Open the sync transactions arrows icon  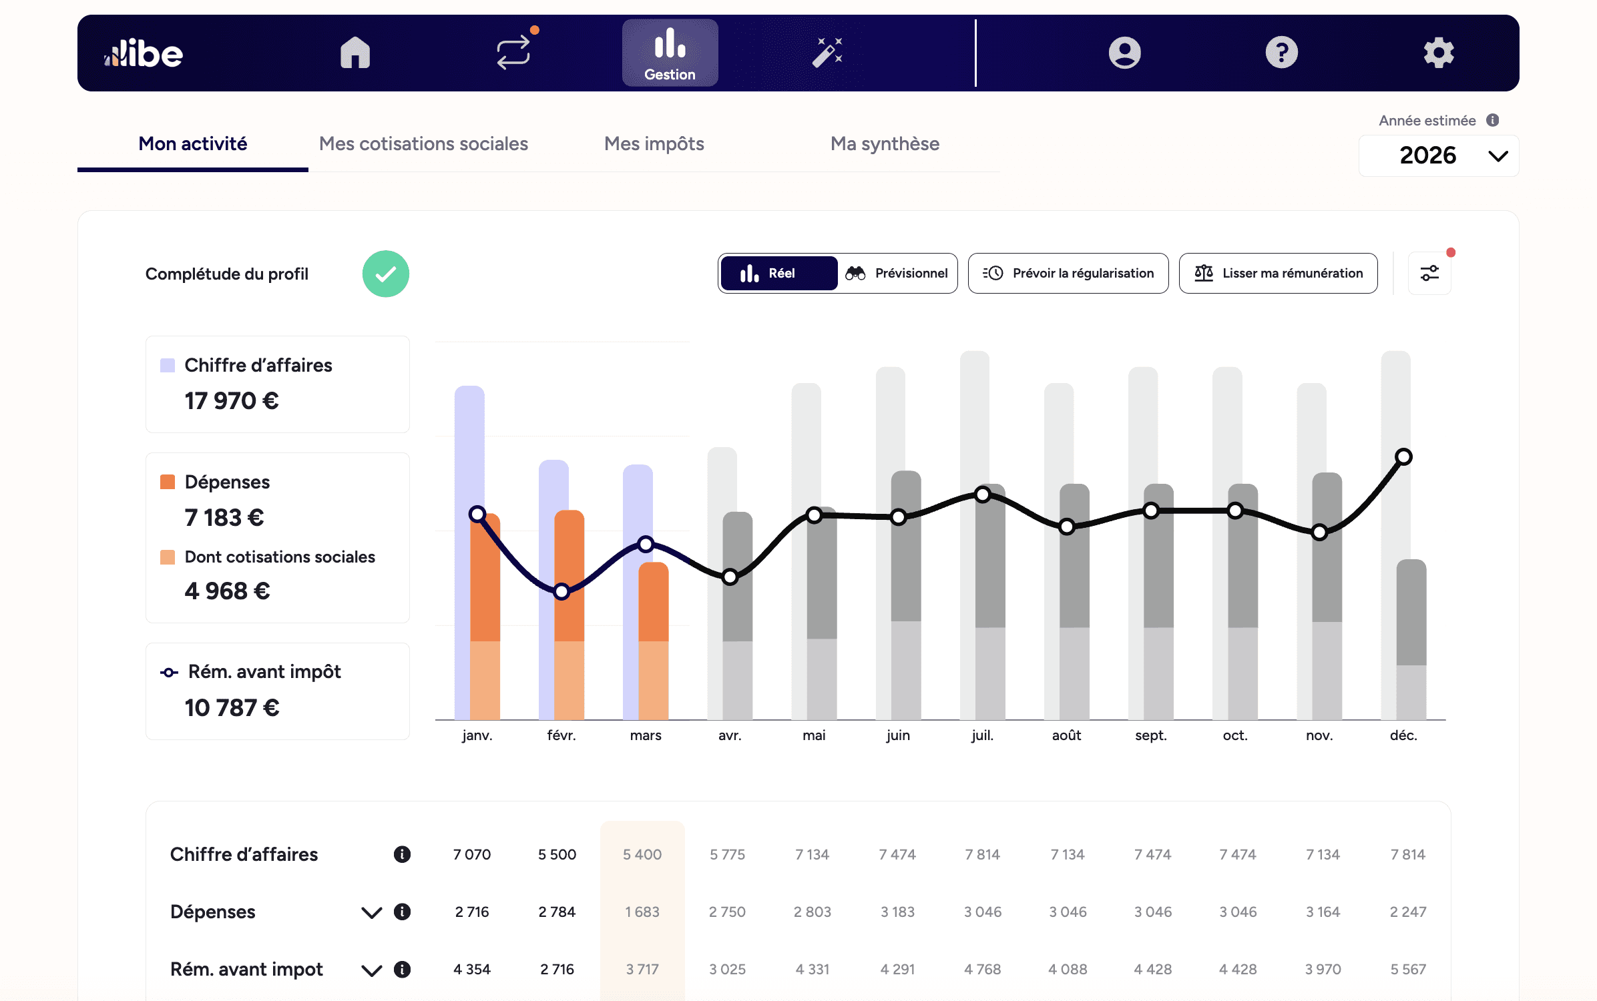pos(513,53)
